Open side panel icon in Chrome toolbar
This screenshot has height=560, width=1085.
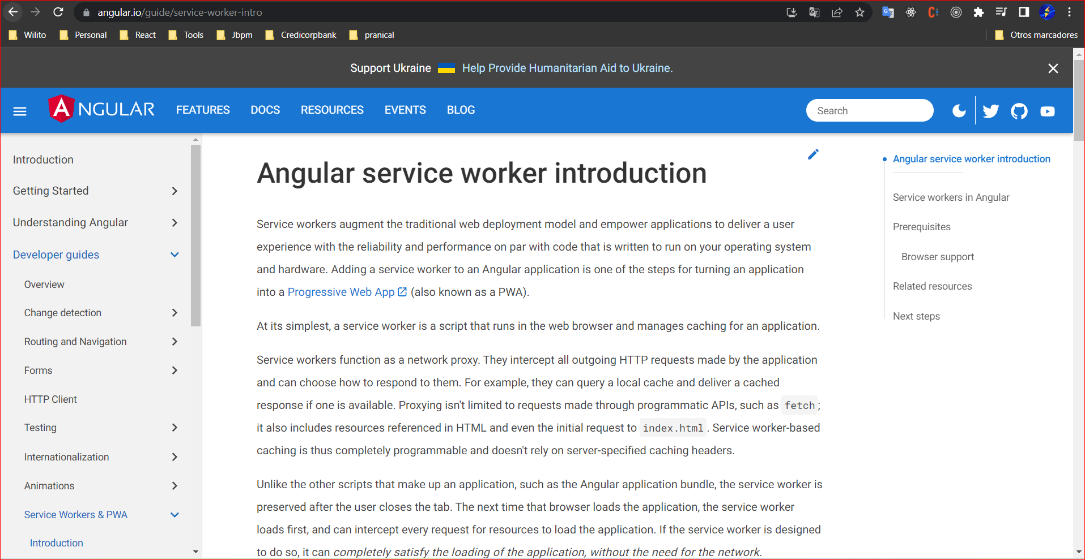point(1024,12)
